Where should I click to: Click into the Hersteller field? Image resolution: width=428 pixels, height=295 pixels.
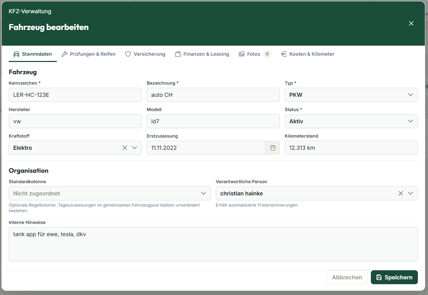(75, 121)
